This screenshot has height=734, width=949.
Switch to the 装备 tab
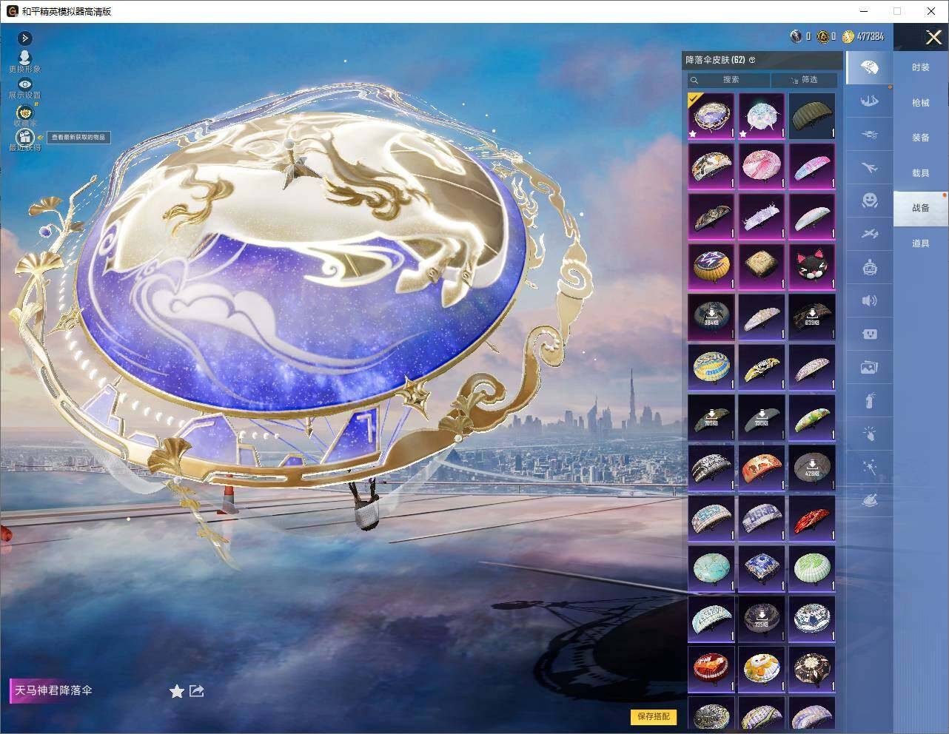[x=921, y=138]
